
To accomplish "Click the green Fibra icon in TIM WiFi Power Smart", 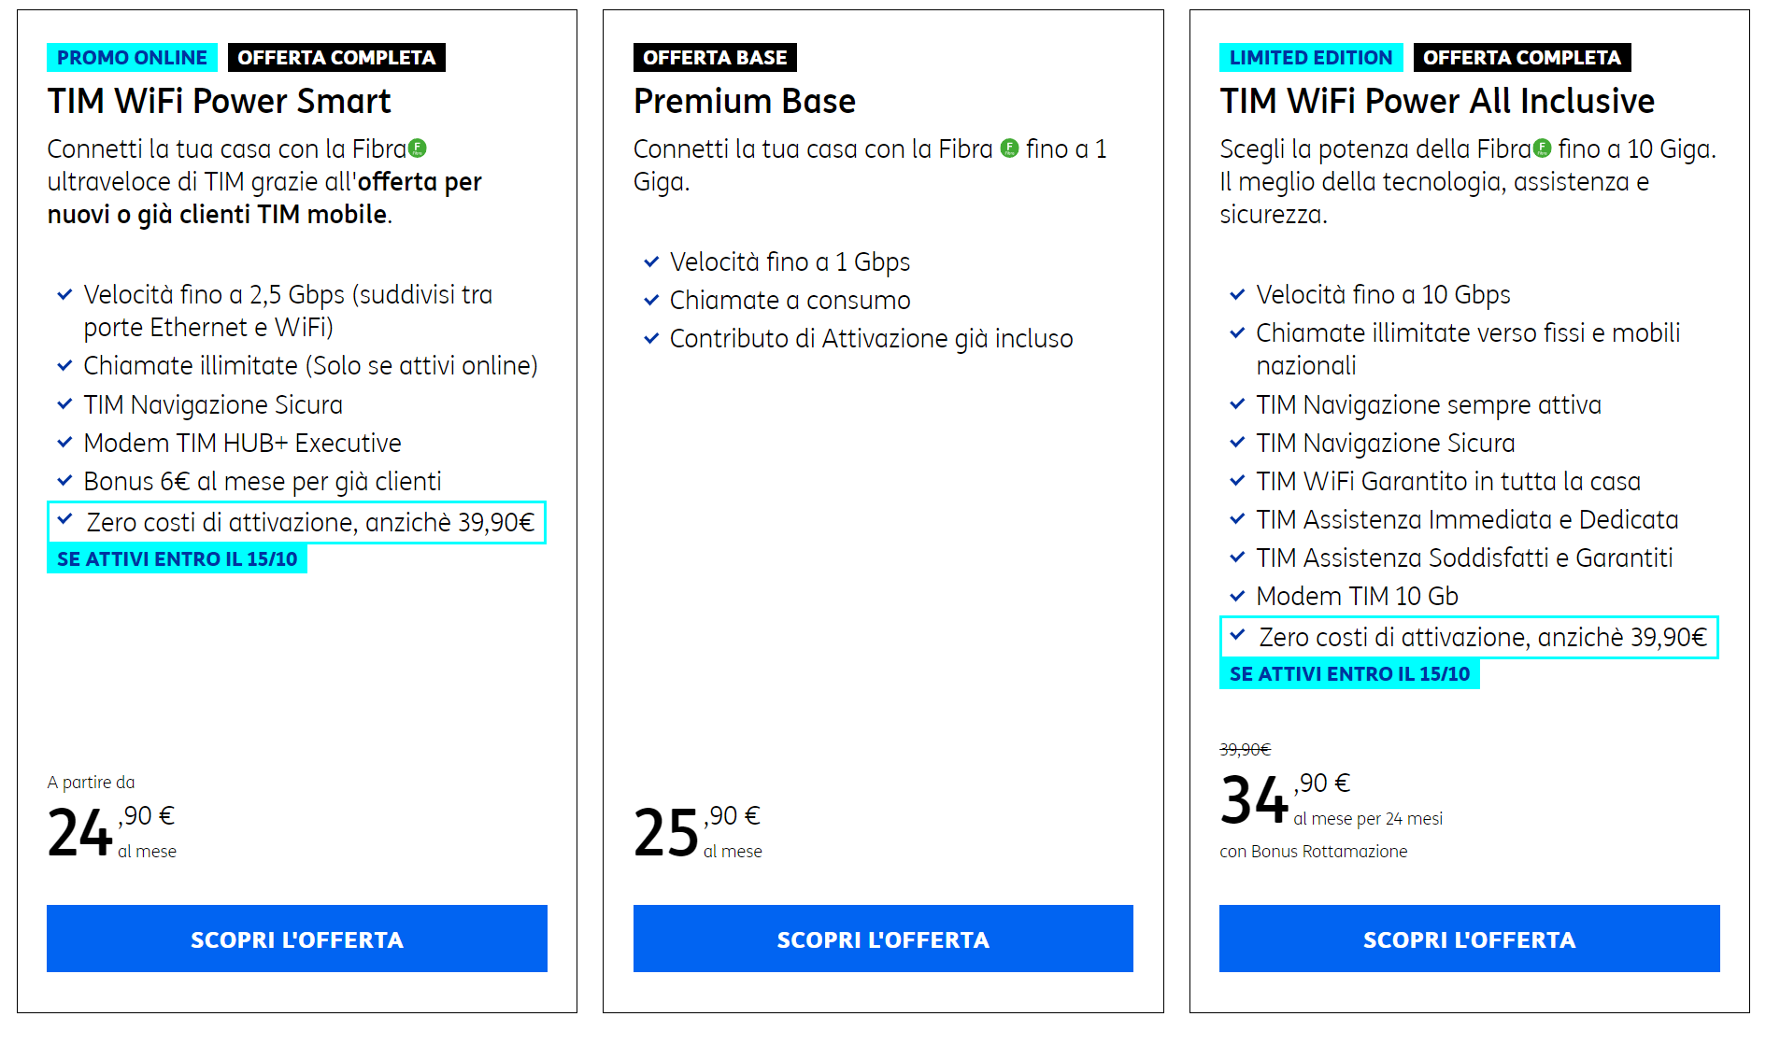I will point(418,148).
